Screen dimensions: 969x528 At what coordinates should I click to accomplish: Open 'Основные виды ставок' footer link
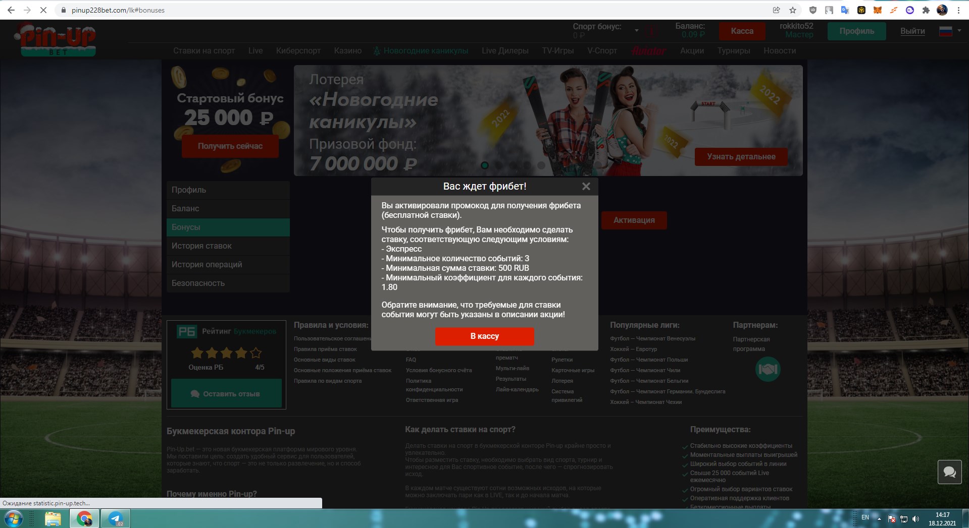325,360
